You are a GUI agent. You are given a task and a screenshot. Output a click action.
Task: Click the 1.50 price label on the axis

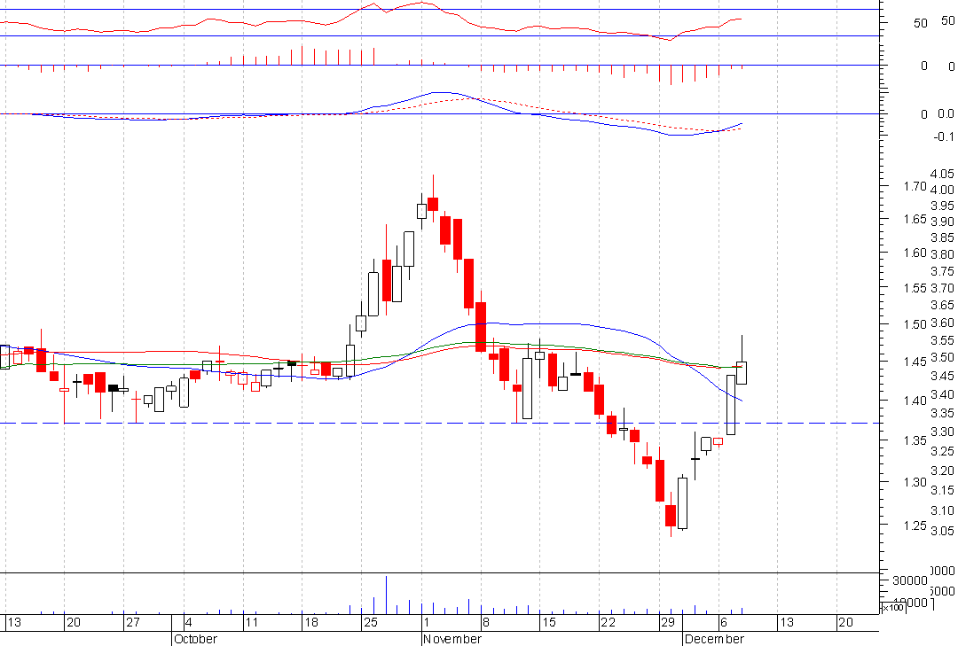915,324
